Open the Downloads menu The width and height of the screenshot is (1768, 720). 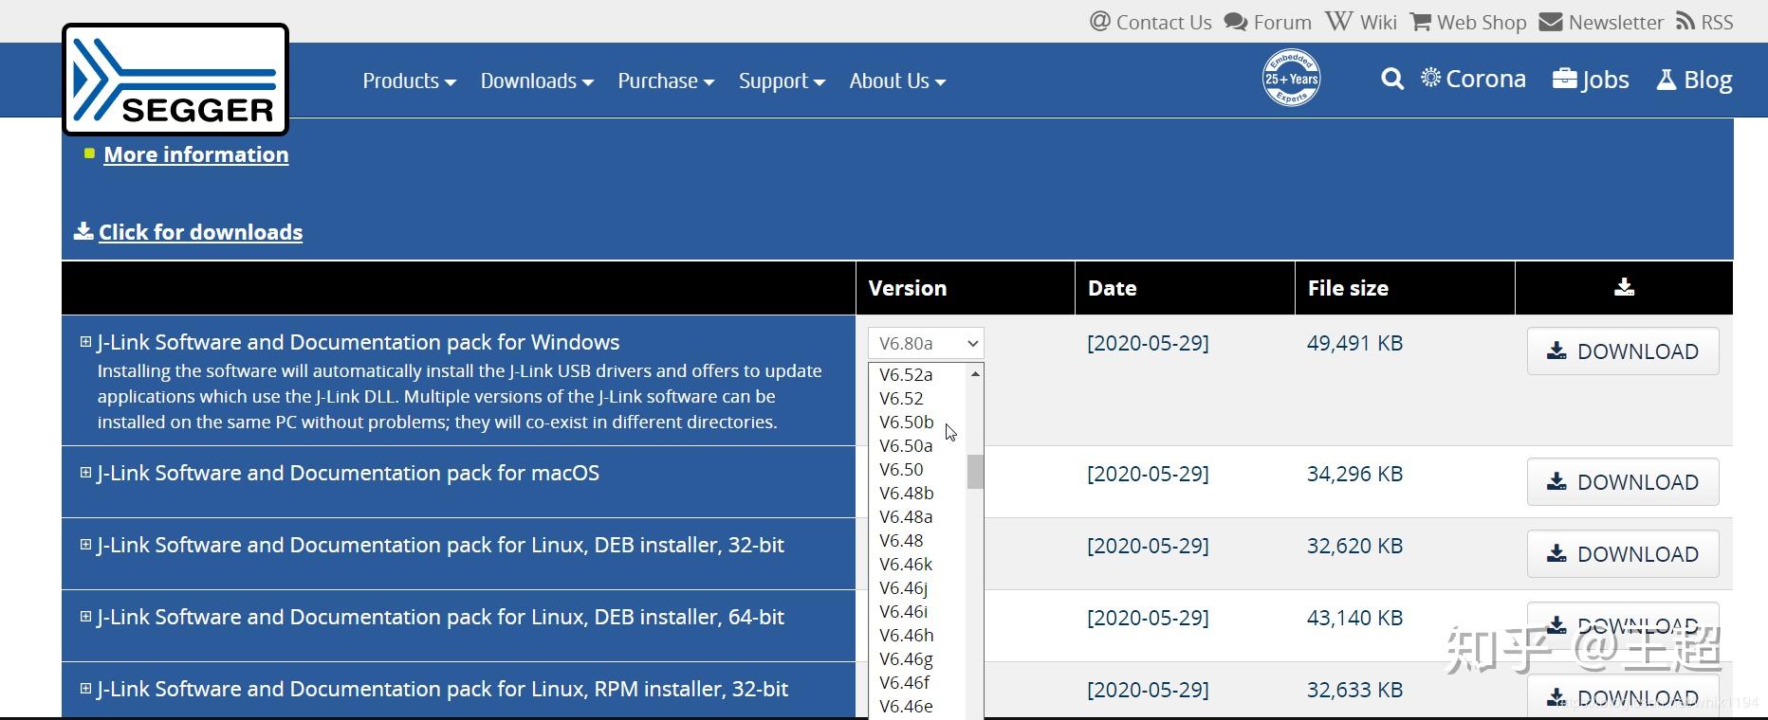click(x=537, y=81)
